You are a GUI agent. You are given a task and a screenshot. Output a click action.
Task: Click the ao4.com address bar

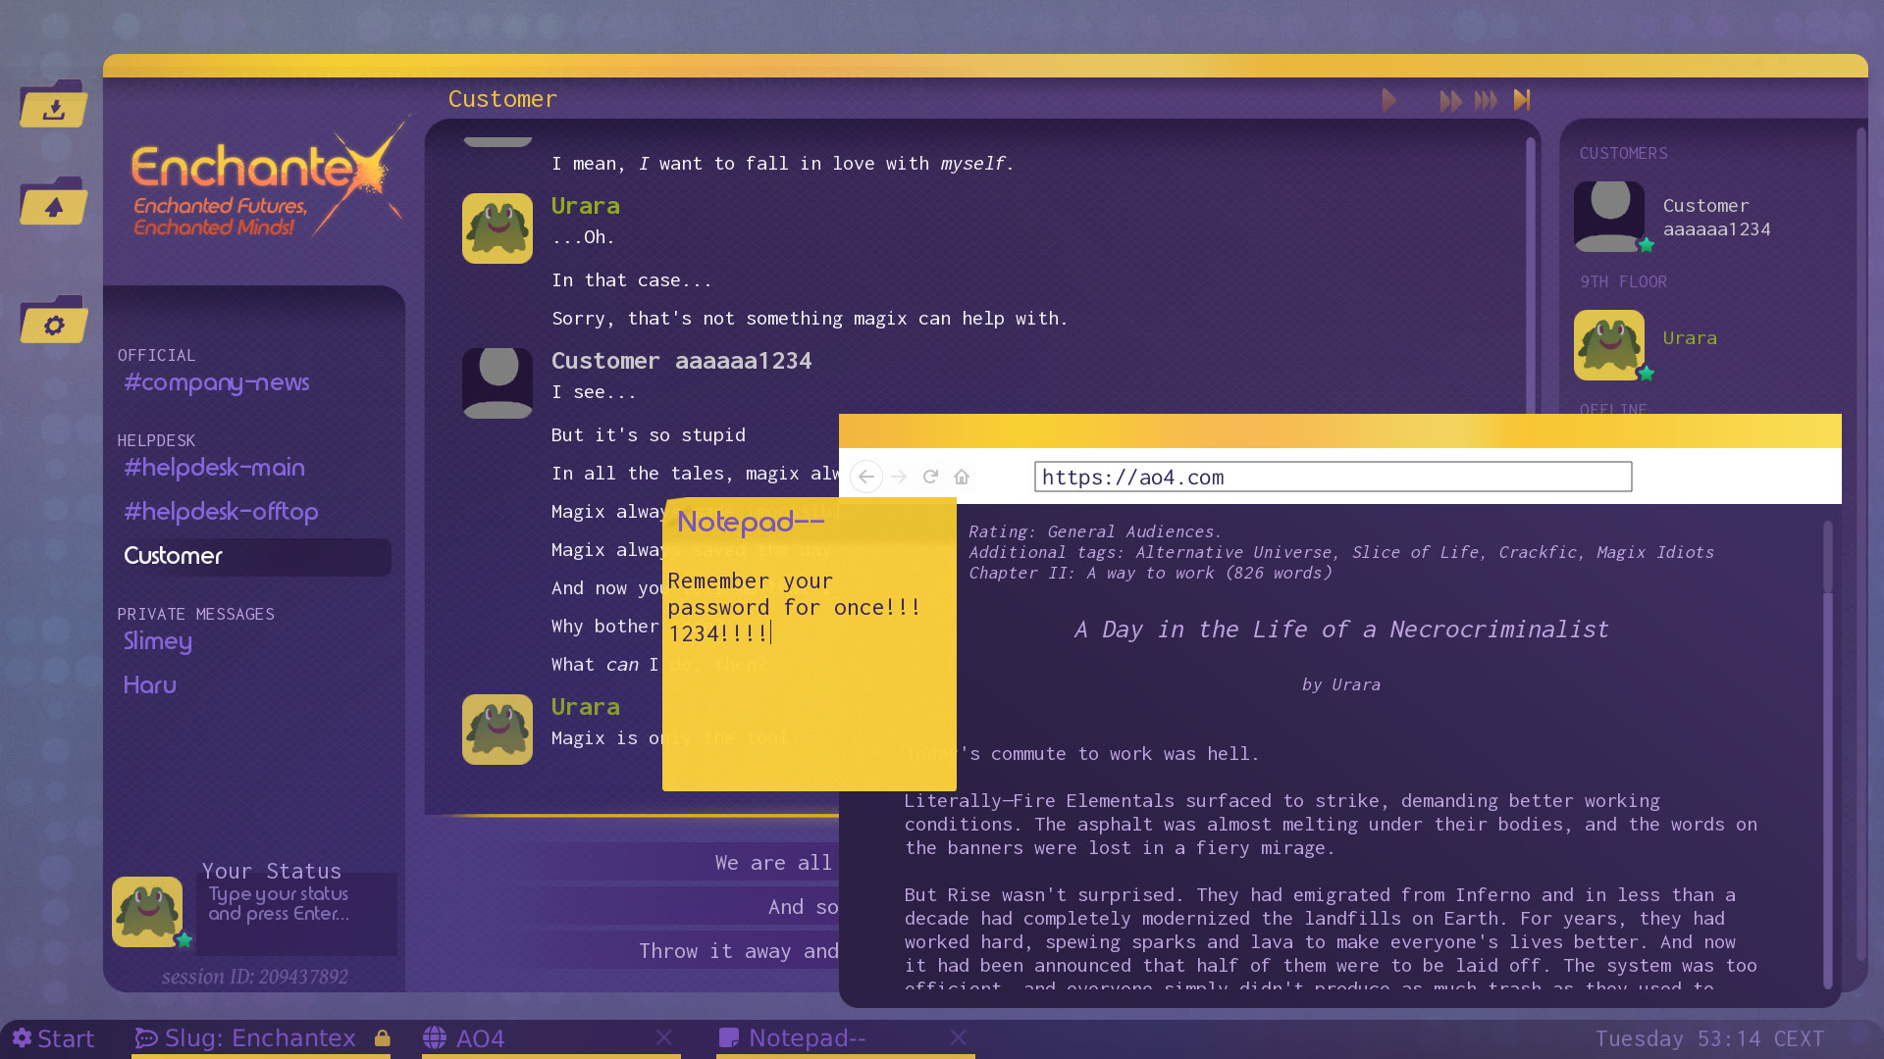1332,477
